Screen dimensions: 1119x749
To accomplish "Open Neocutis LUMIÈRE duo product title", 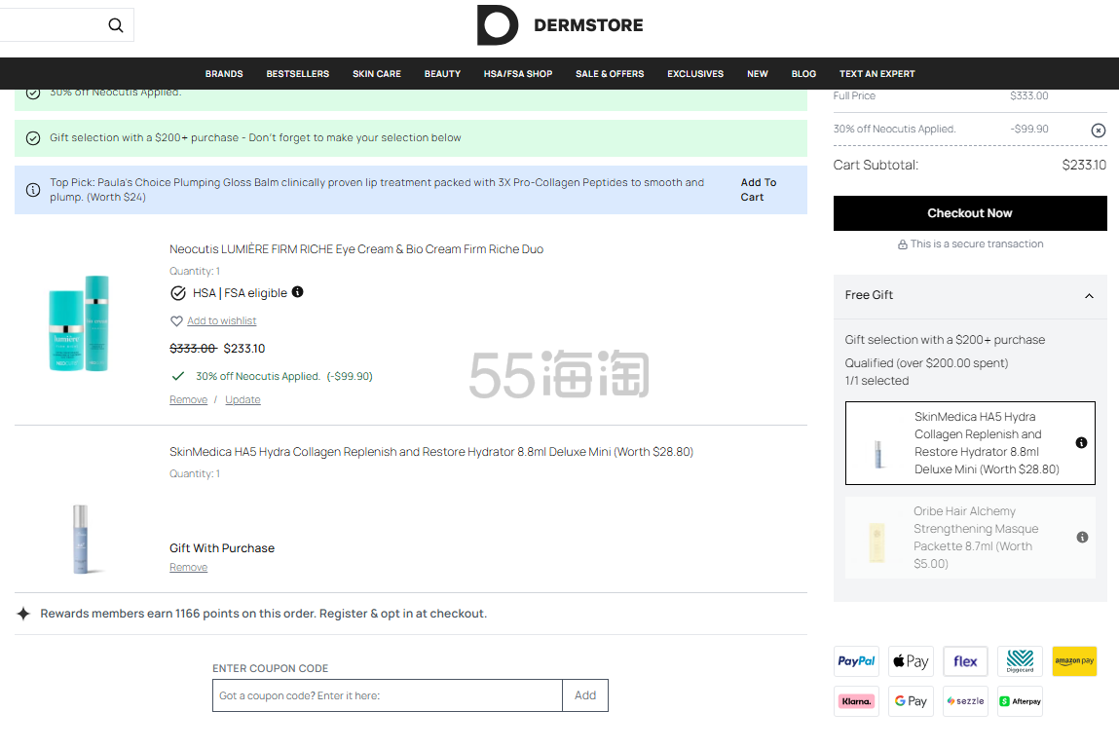I will [356, 249].
